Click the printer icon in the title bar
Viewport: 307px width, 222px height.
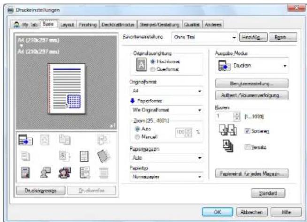(11, 10)
